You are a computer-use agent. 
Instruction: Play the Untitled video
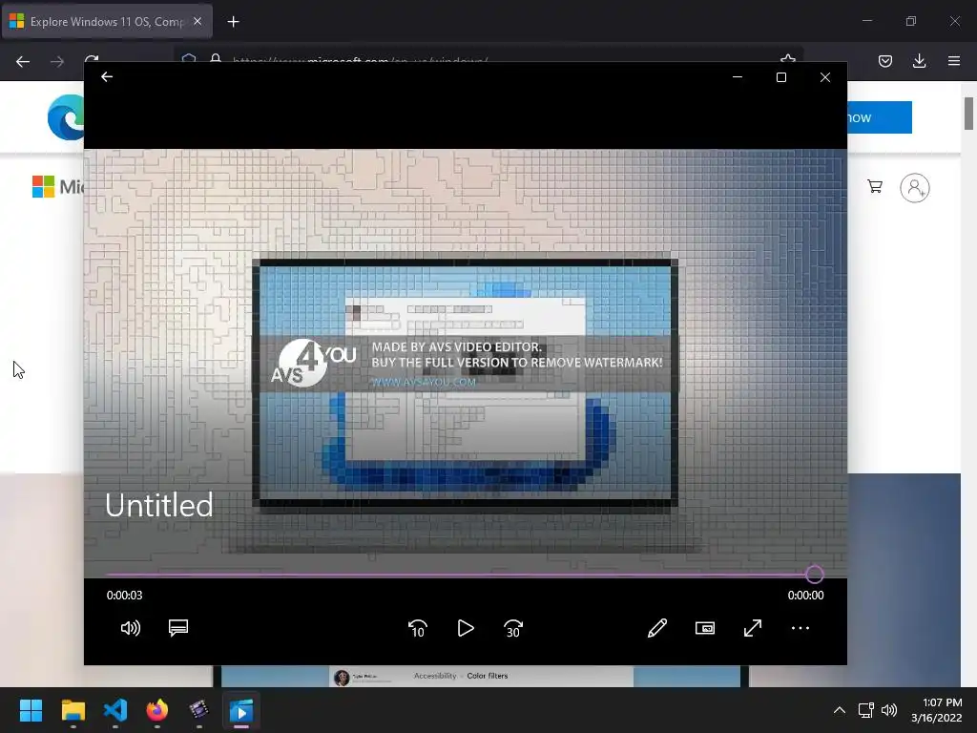466,628
